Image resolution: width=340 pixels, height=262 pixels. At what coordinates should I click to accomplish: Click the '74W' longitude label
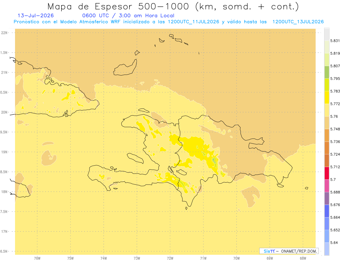104,258
